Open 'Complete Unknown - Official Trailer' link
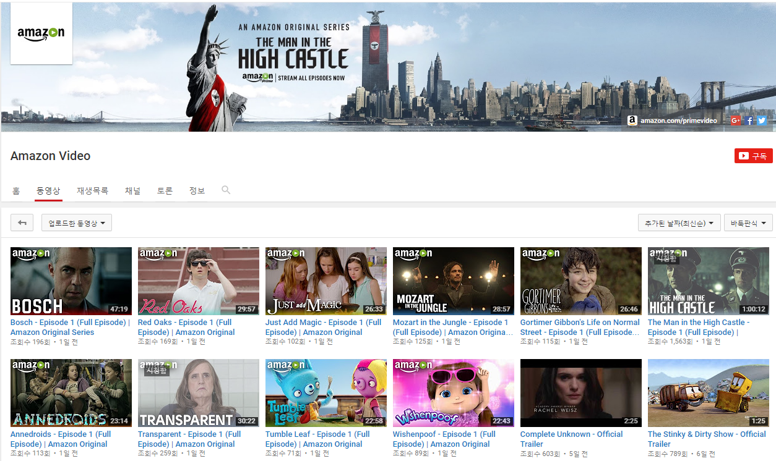Viewport: 776px width, 461px height. tap(572, 439)
